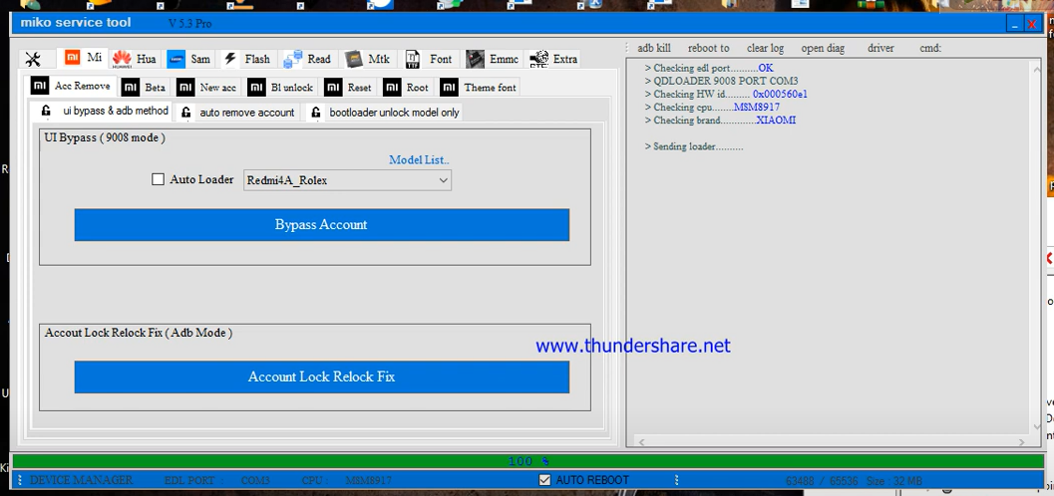Screen dimensions: 1054x496
Task: Click the Account Lock Relock Fix button
Action: (321, 377)
